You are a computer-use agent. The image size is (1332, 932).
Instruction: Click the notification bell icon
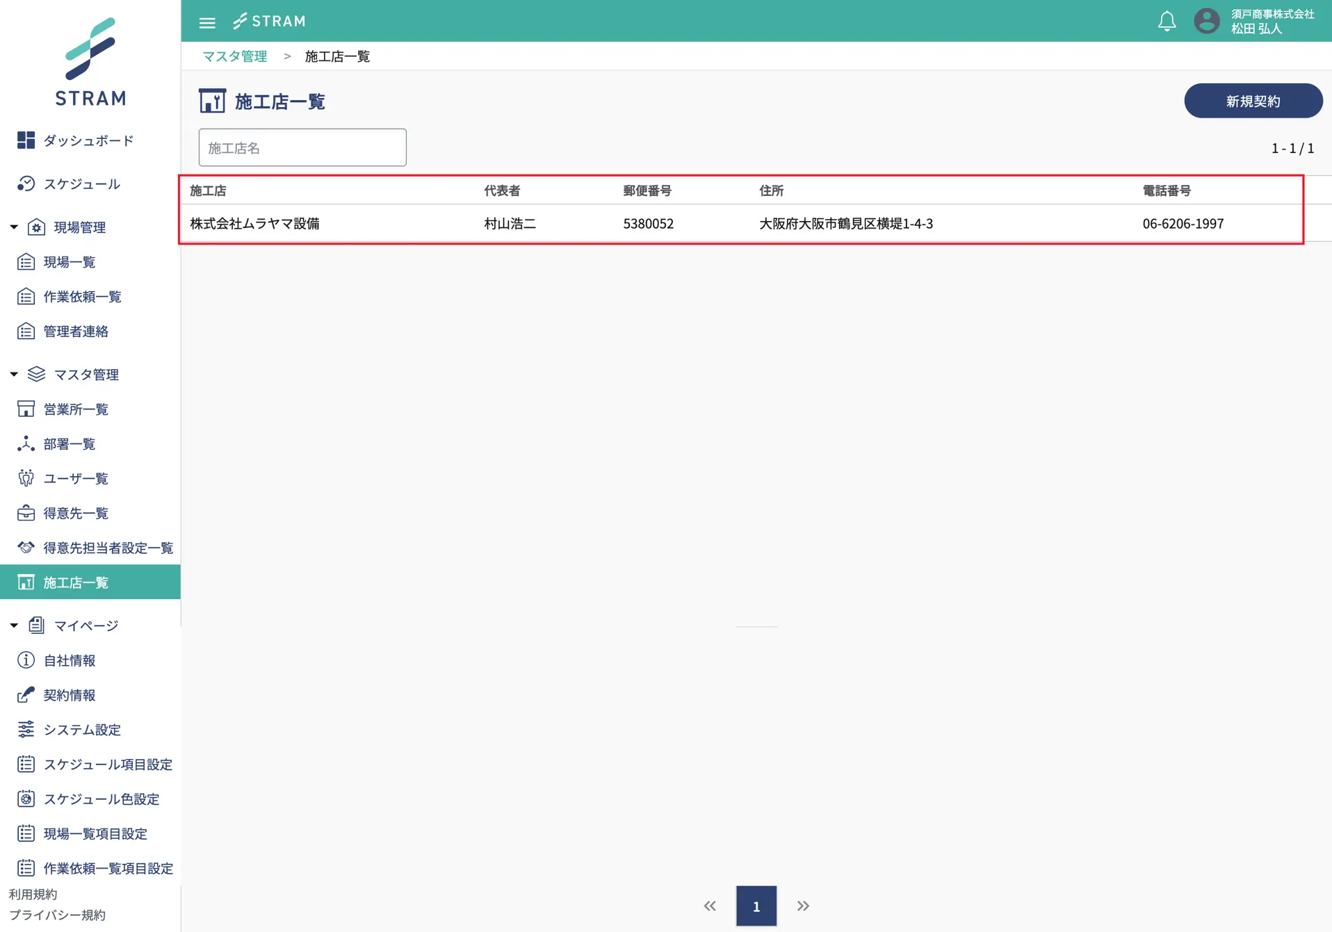pyautogui.click(x=1167, y=22)
